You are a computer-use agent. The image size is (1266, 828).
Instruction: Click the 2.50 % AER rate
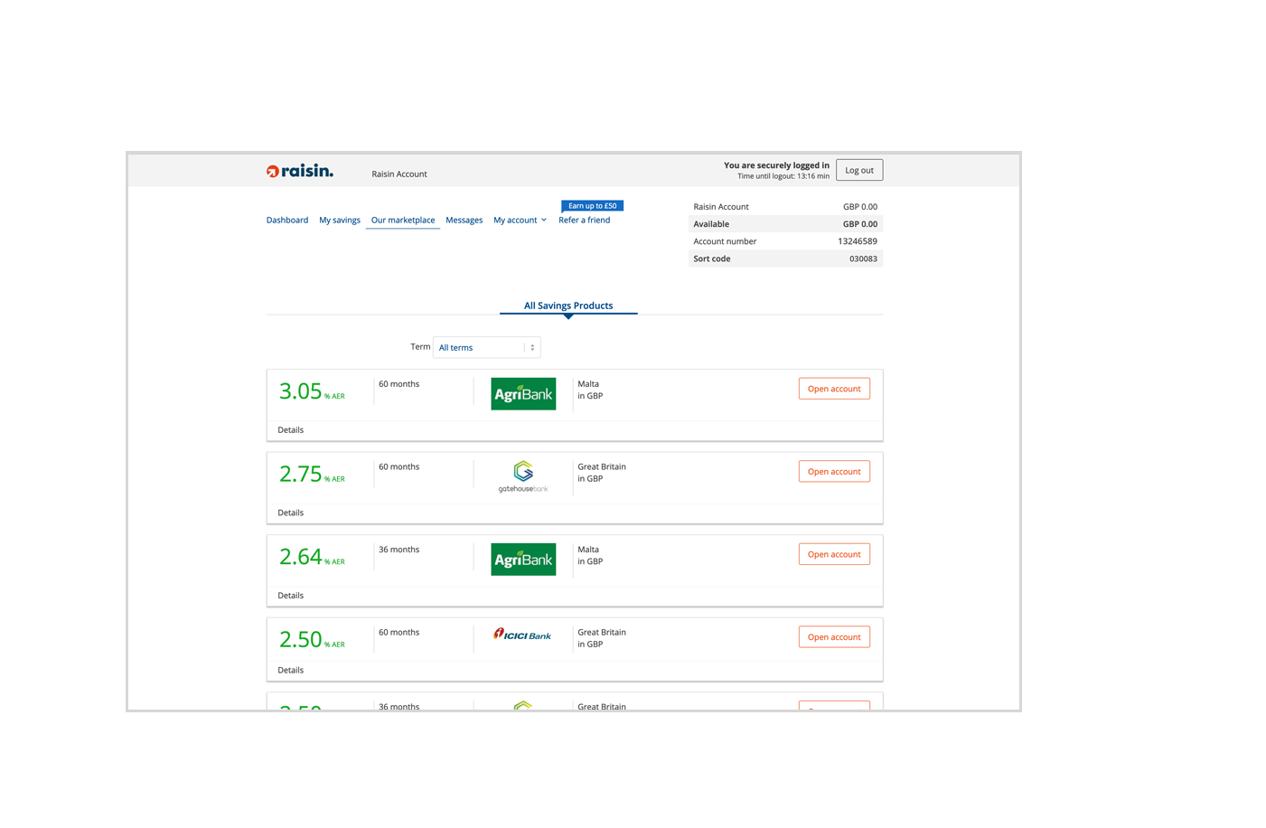(312, 640)
